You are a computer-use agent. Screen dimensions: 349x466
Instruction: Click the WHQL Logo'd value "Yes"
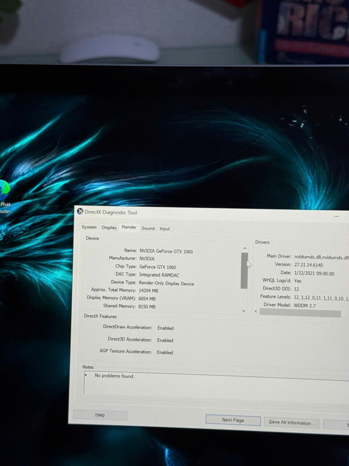tap(298, 281)
